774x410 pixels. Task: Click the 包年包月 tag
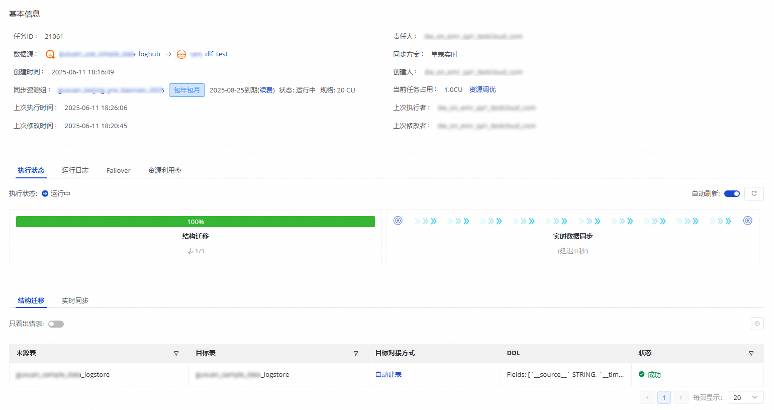[187, 90]
